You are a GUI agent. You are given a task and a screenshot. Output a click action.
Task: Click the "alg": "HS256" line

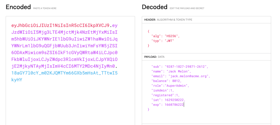(x=165, y=36)
